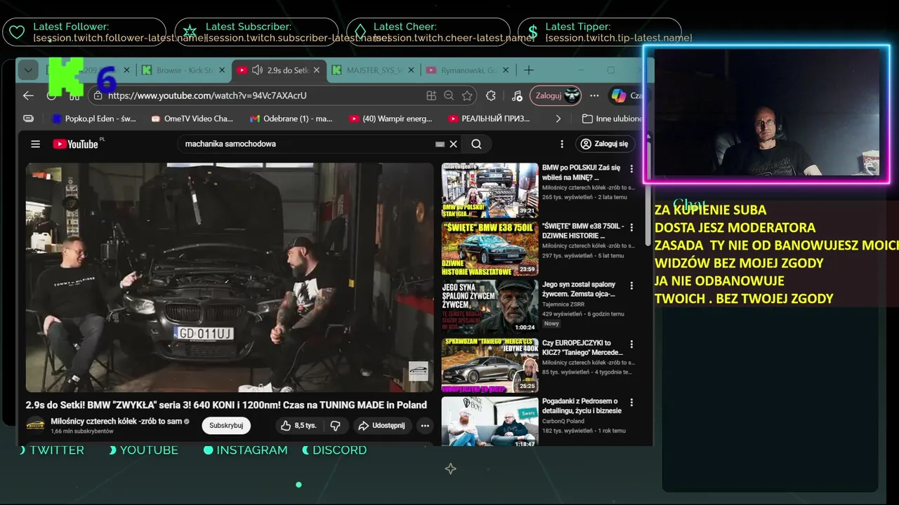Open the split-screen apps icon in address bar
The image size is (899, 505).
click(431, 95)
